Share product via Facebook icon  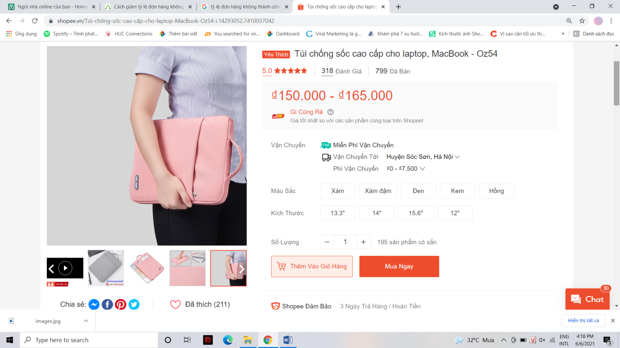click(x=107, y=305)
